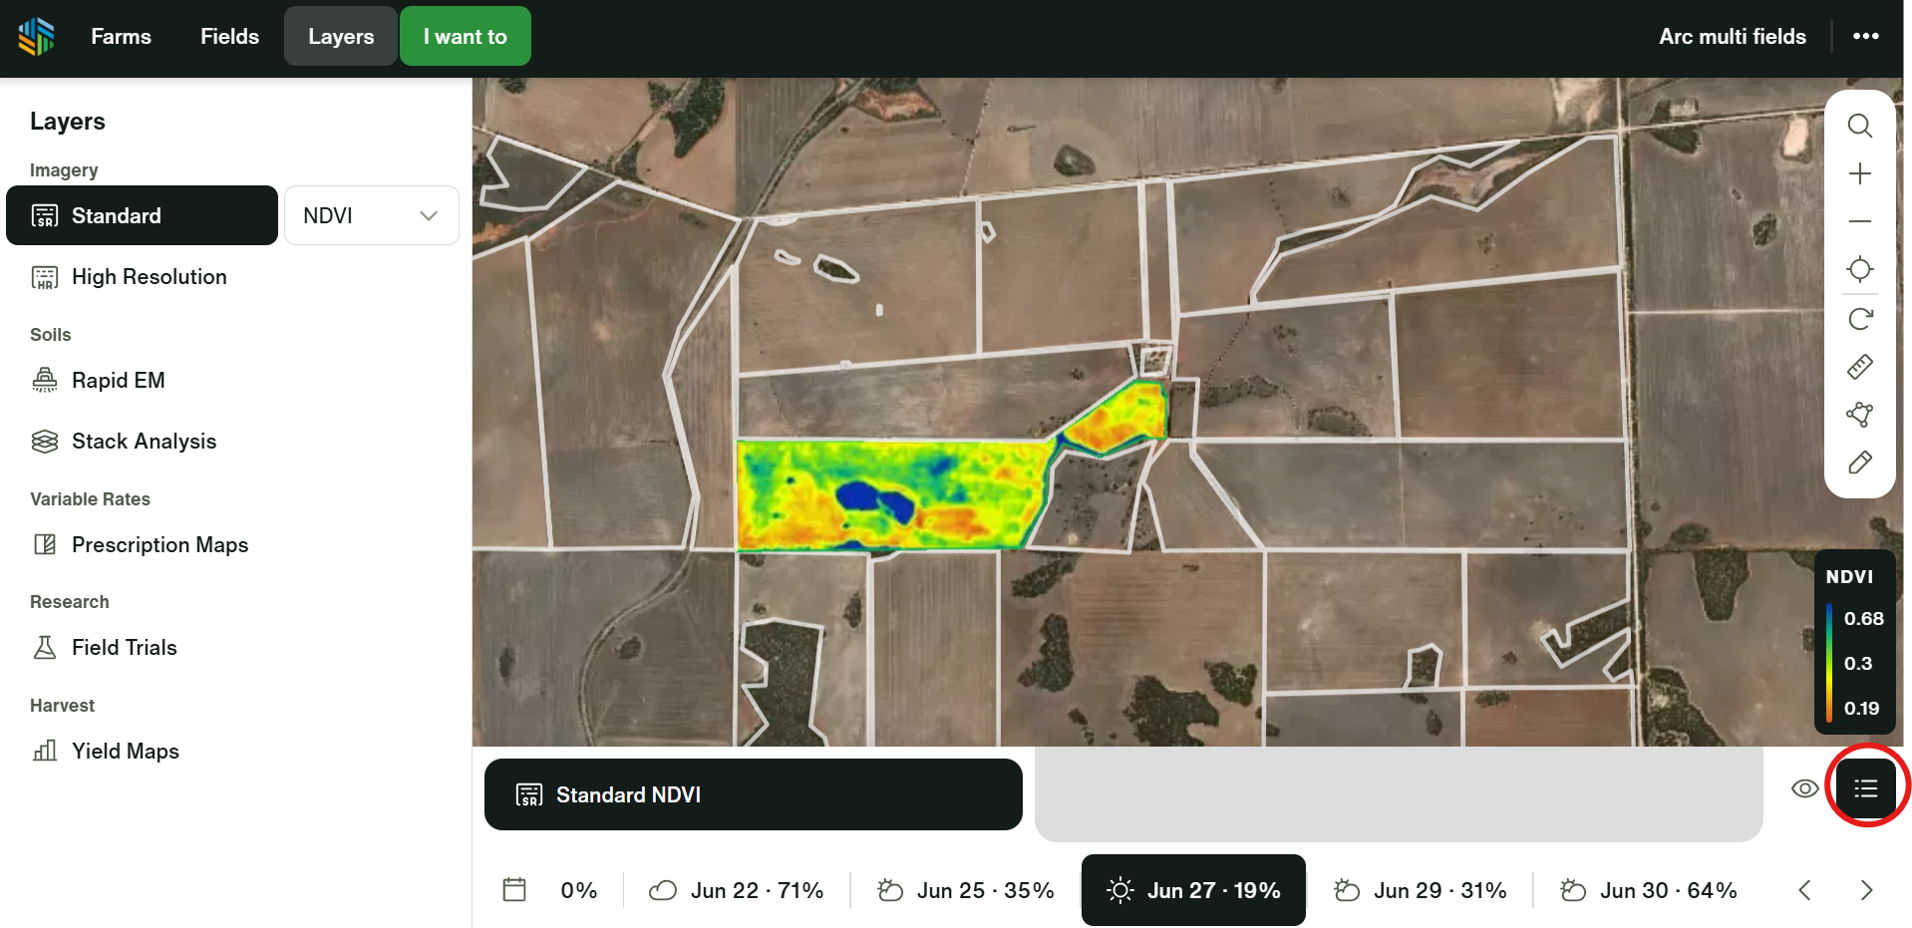
Task: Toggle layer visibility eye icon
Action: [x=1804, y=788]
